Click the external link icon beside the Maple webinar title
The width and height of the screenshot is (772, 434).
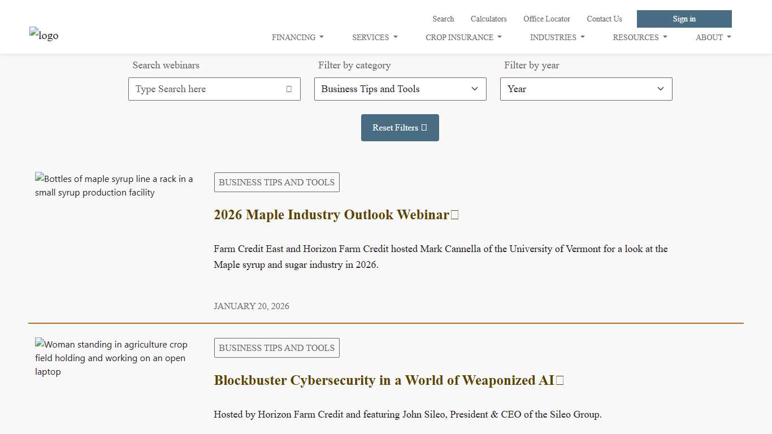pos(456,214)
